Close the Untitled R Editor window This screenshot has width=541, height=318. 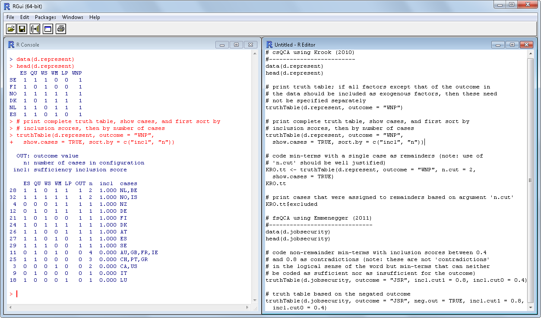click(x=526, y=45)
